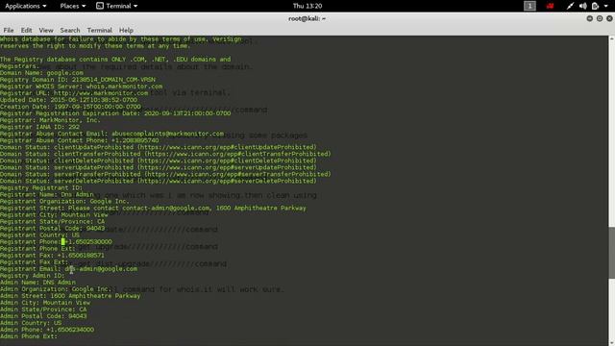The image size is (615, 346).
Task: Click the 'Registrar WHOIS Server: whois.markmonitor.com' line
Action: pos(81,86)
